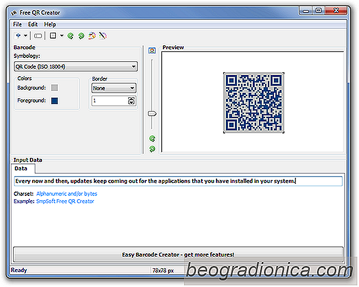Click the data text input field
Viewport: 359px width, 287px height.
(x=178, y=181)
